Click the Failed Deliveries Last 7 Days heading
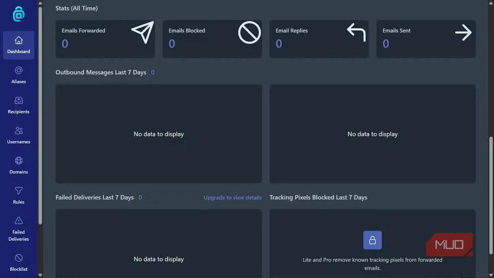494x278 pixels. click(x=95, y=198)
